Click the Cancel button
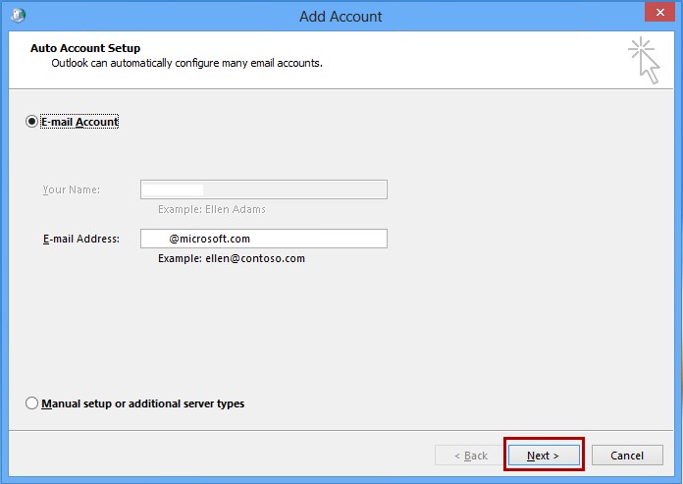Image resolution: width=683 pixels, height=484 pixels. (627, 456)
